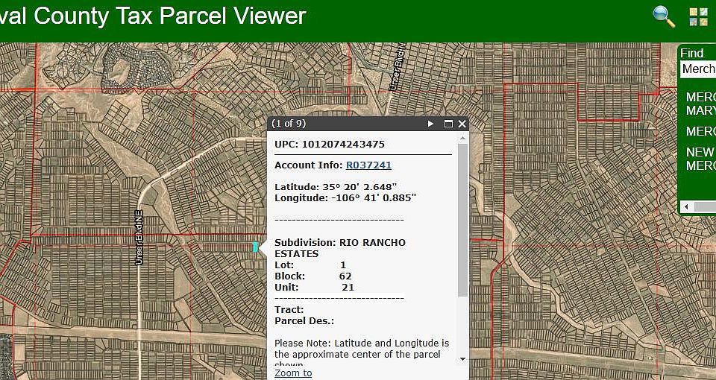Click the left Unser Blvd NE road label
Image resolution: width=716 pixels, height=380 pixels.
[139, 236]
